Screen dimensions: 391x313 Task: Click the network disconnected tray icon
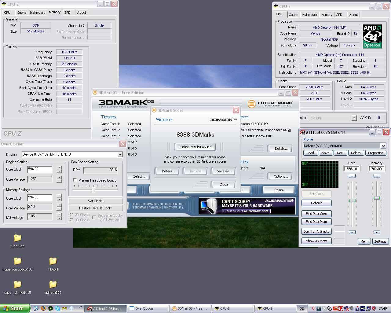[346, 308]
